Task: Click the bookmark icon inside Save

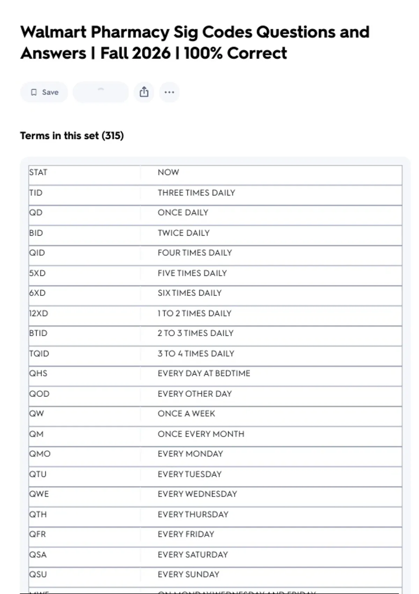Action: tap(34, 92)
